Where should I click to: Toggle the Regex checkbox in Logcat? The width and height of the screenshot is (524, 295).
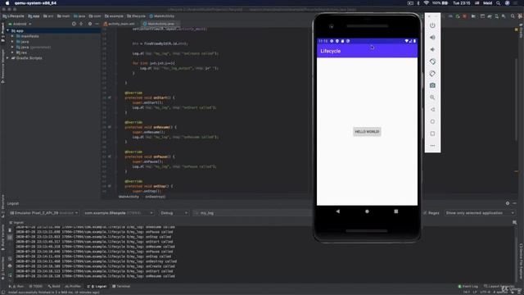[425, 213]
